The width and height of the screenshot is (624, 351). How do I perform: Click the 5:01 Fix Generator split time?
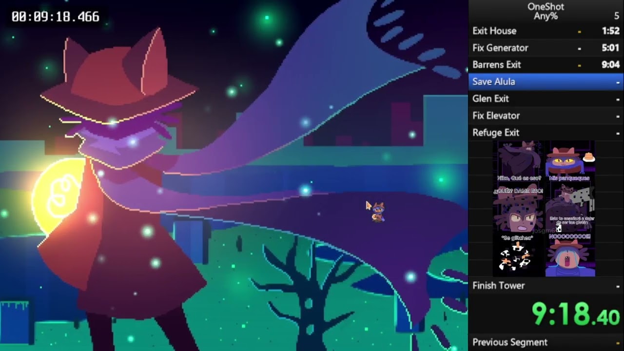click(610, 48)
